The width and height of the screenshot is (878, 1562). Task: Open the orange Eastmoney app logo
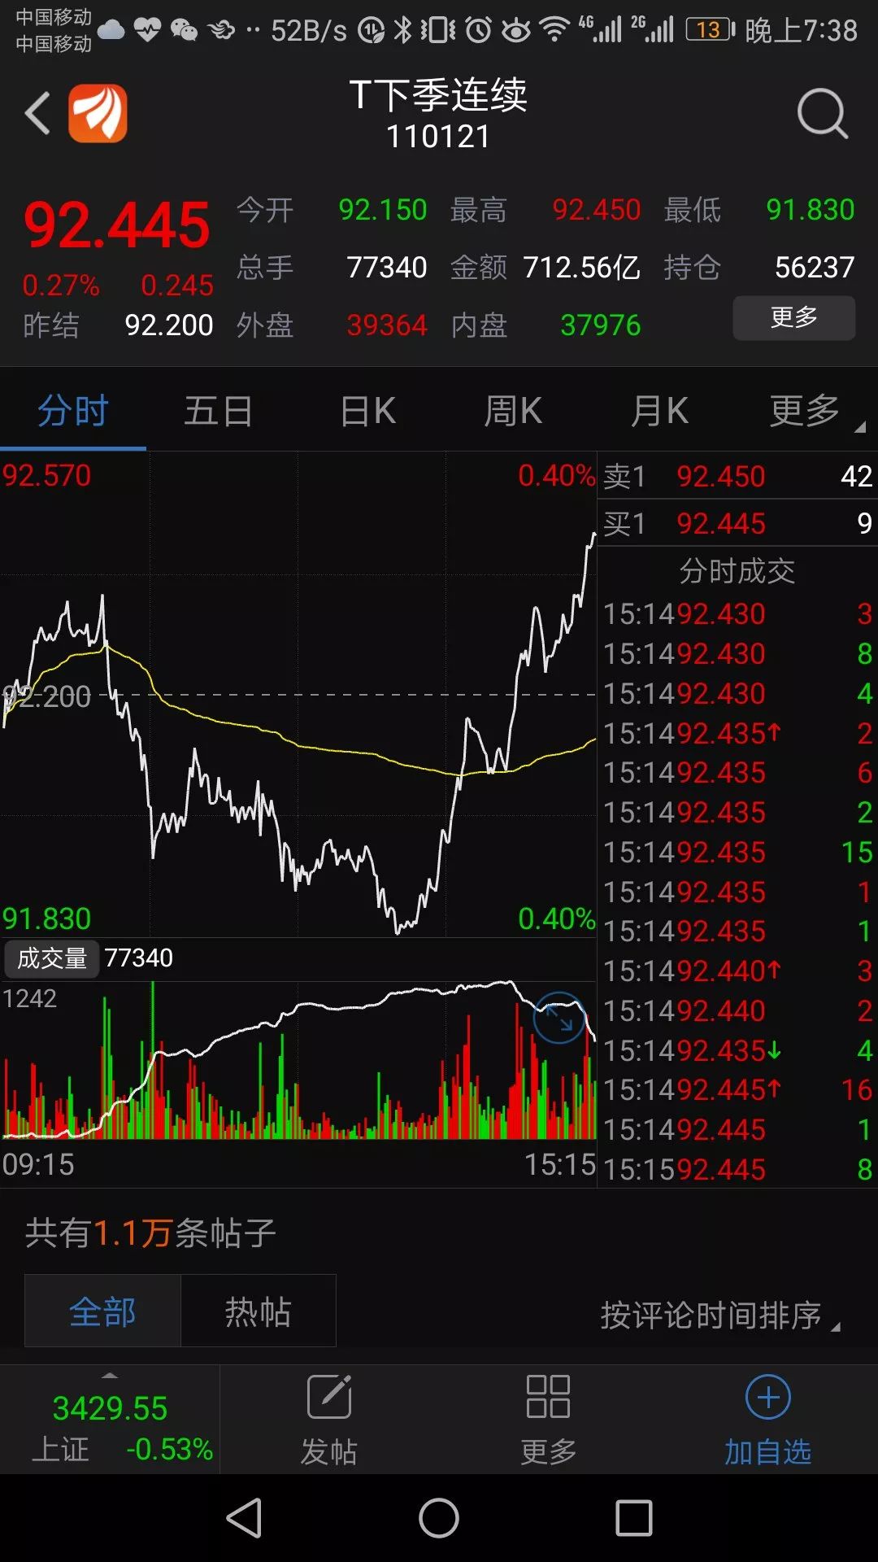[98, 113]
